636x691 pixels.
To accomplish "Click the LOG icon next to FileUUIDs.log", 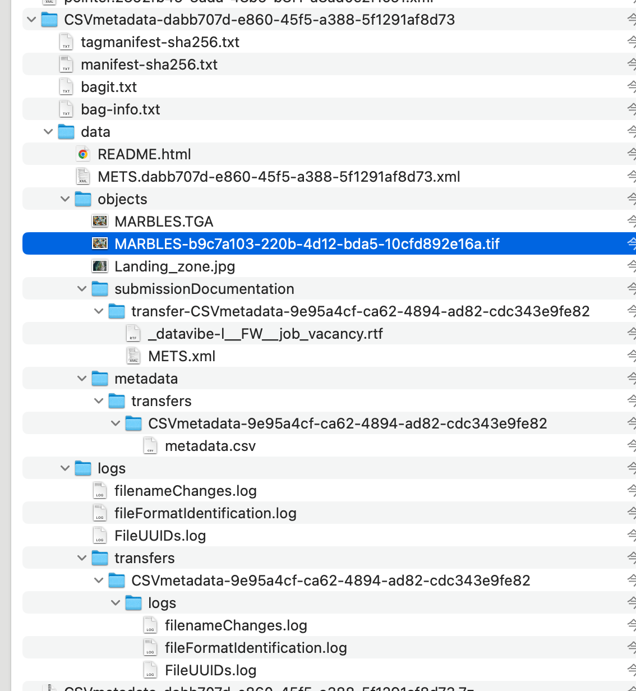I will coord(100,535).
